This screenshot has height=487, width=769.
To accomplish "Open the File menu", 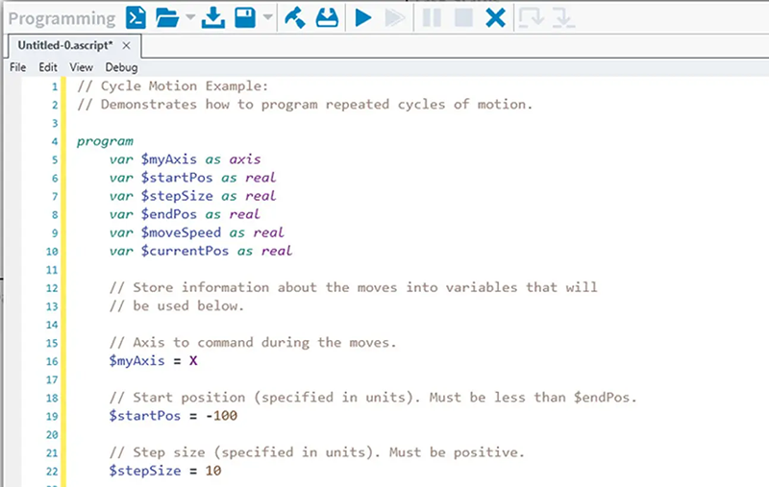I will [18, 67].
